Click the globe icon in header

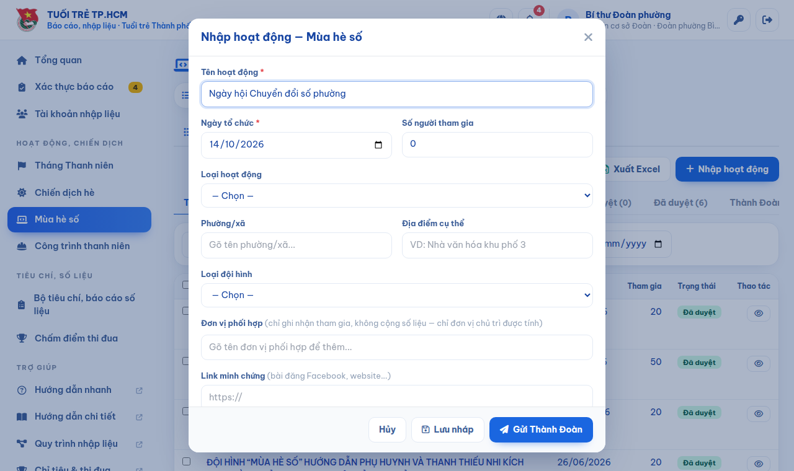pos(501,19)
